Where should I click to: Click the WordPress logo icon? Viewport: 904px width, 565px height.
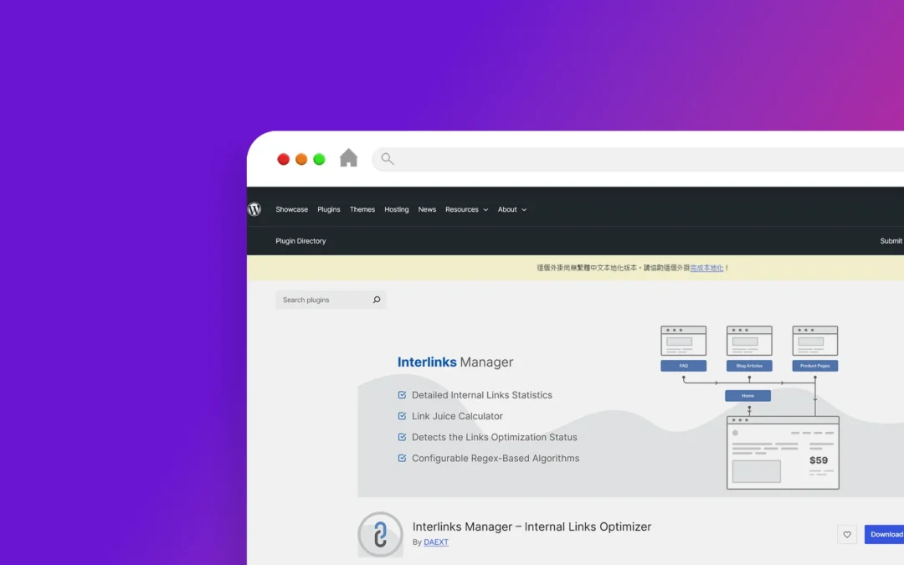pos(254,209)
